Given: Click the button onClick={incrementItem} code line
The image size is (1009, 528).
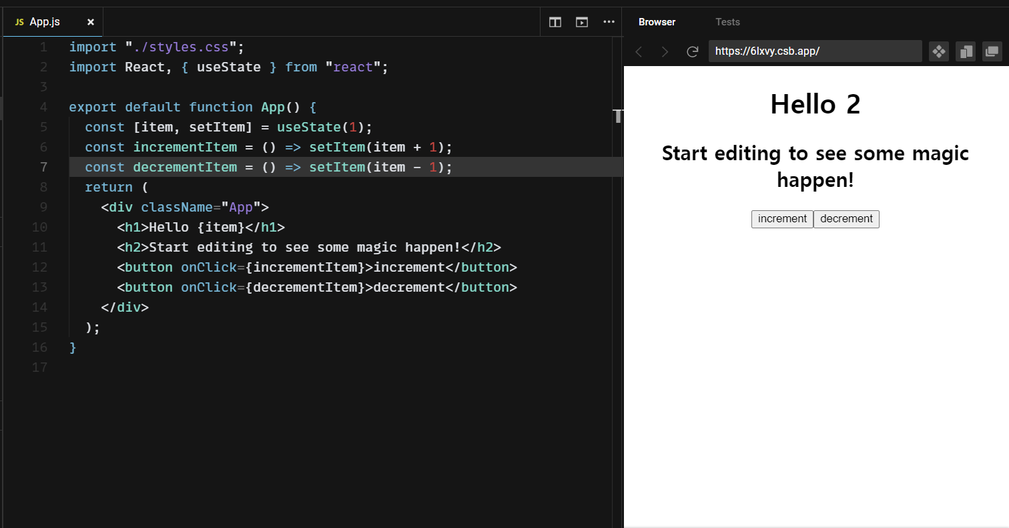Looking at the screenshot, I should point(317,267).
